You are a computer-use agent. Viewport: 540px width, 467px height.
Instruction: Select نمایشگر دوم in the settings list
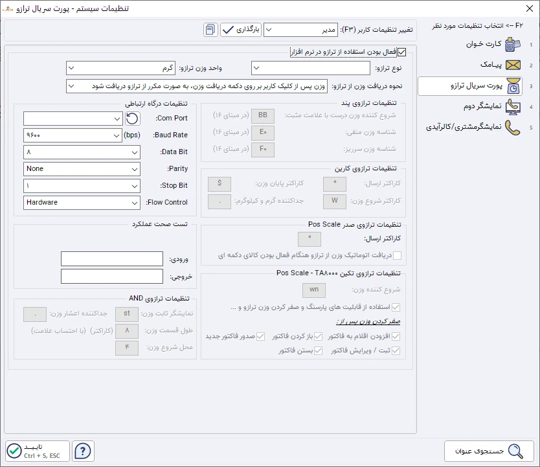(482, 106)
